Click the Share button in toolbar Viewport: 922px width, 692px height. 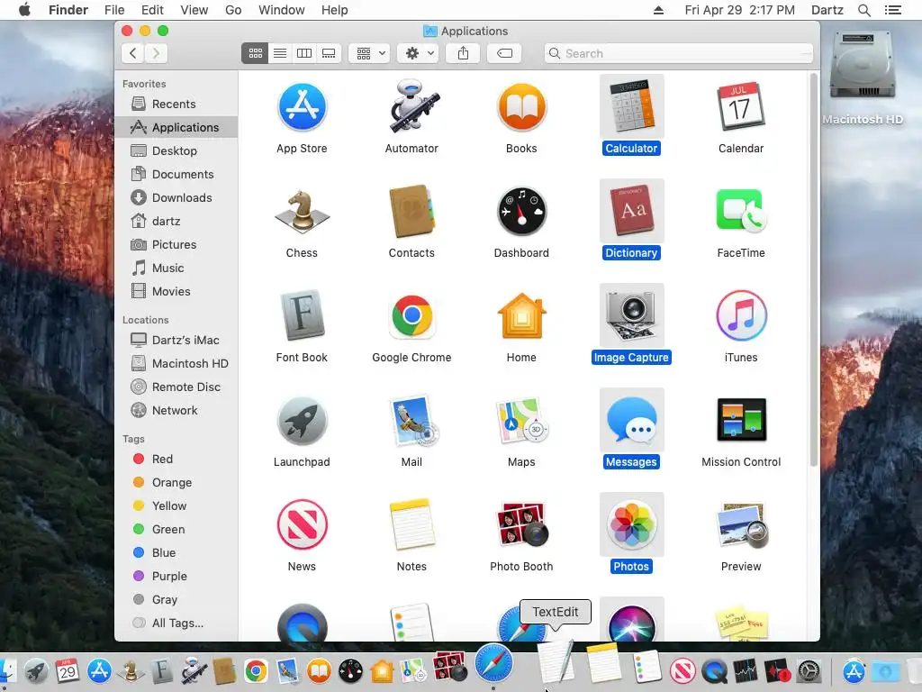coord(464,53)
